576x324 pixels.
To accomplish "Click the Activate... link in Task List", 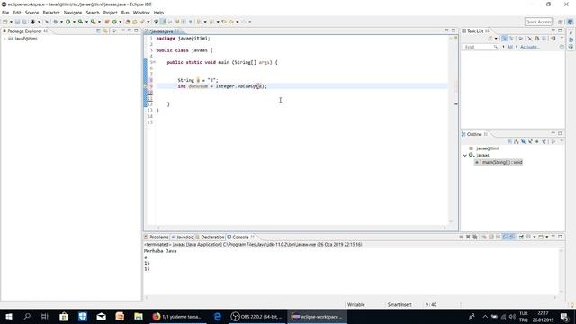I will tap(529, 47).
